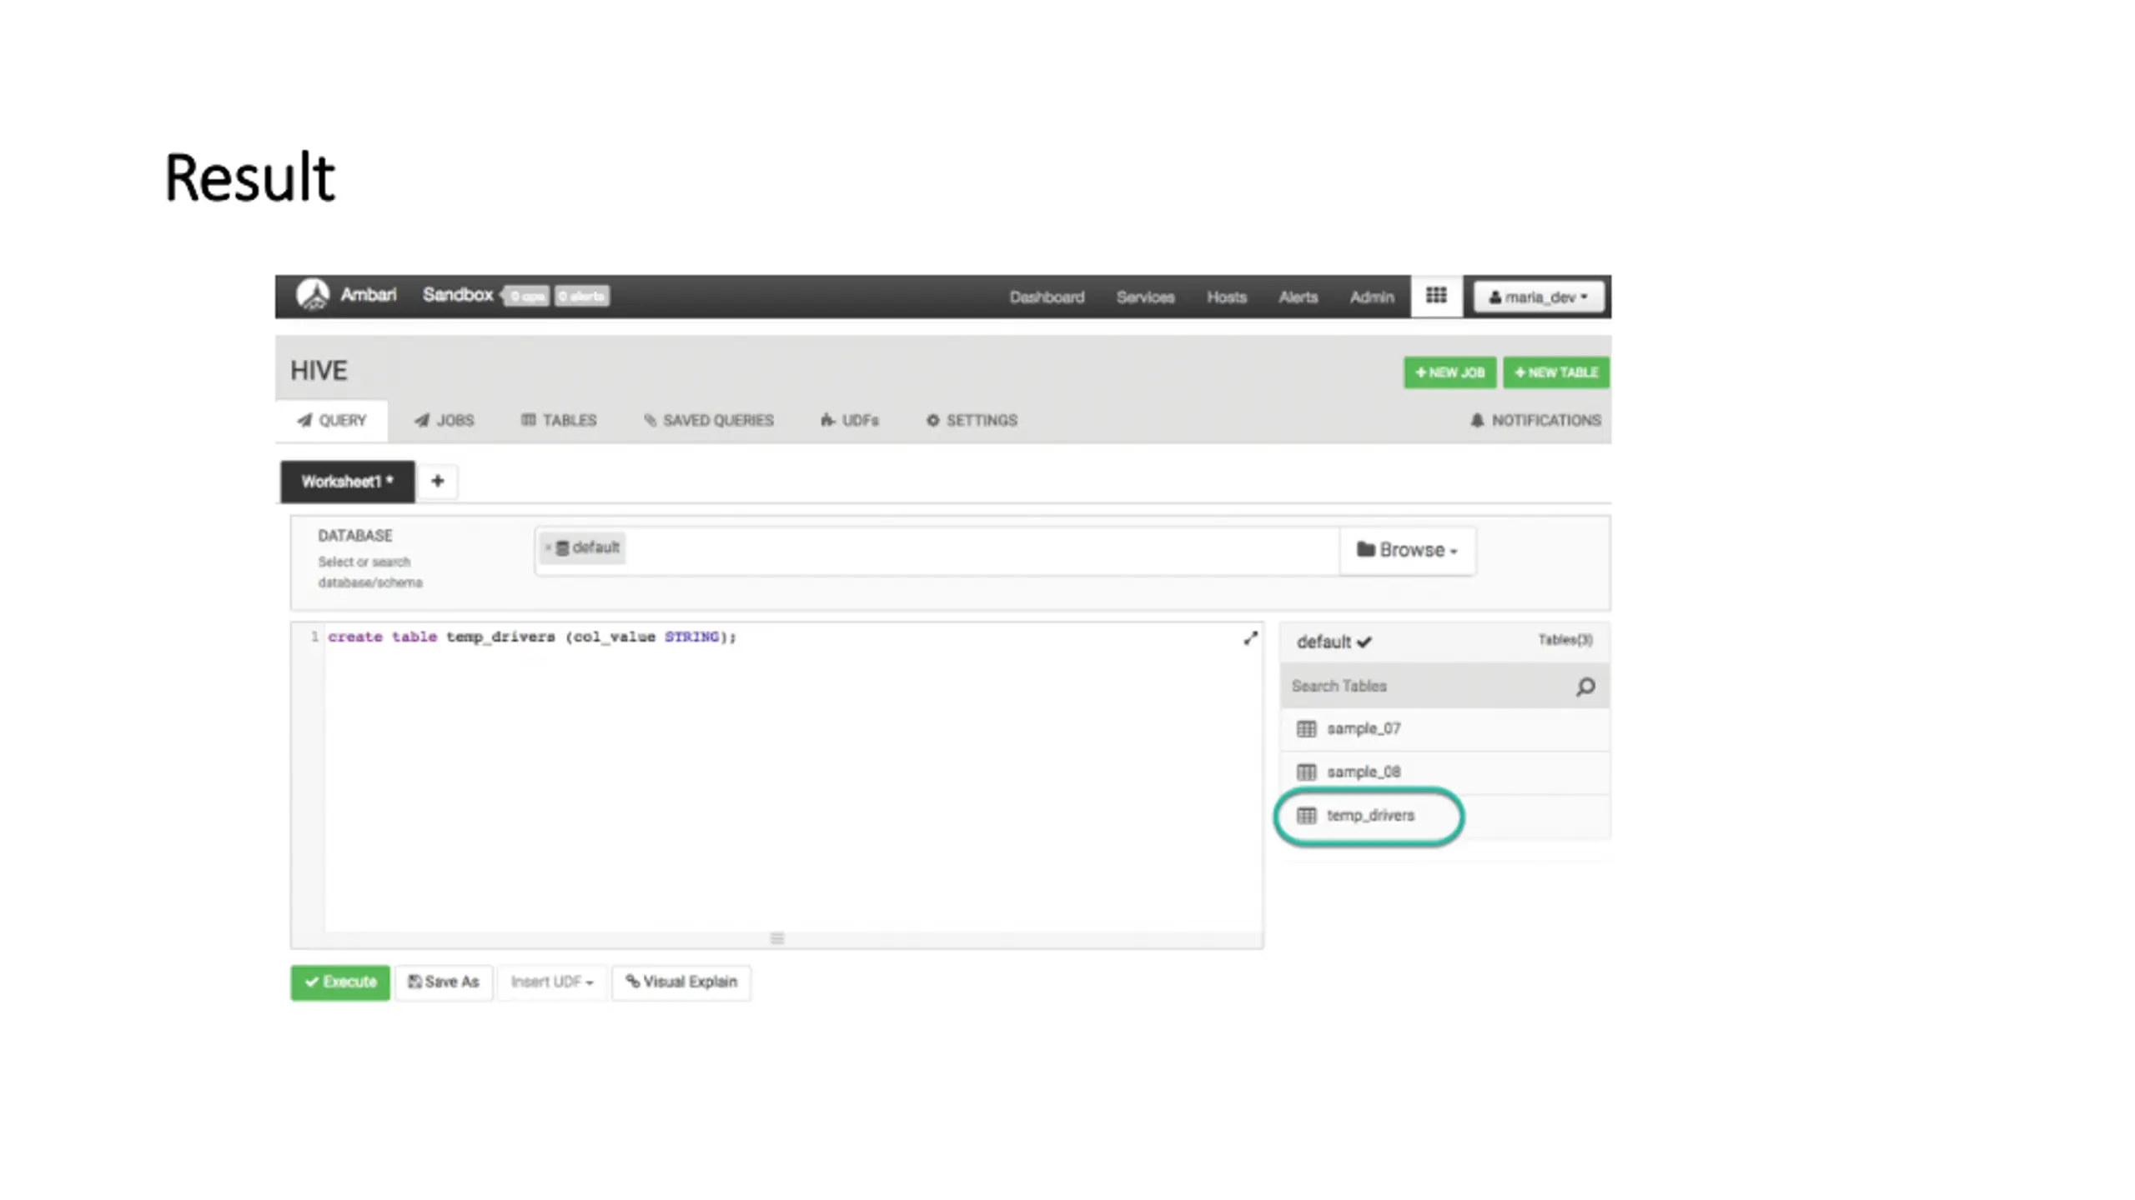Click the Save As button
Screen dimensions: 2135x1200
coord(444,982)
